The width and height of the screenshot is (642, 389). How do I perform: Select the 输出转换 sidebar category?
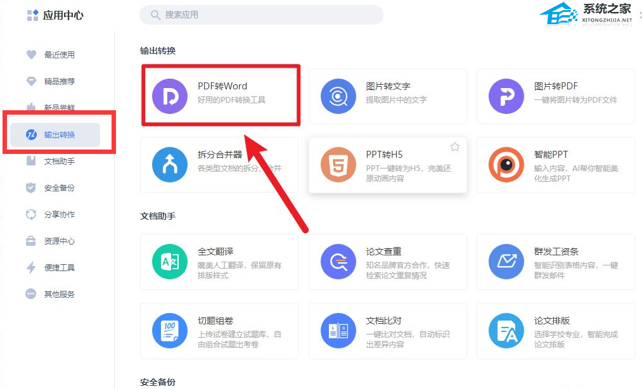click(55, 135)
